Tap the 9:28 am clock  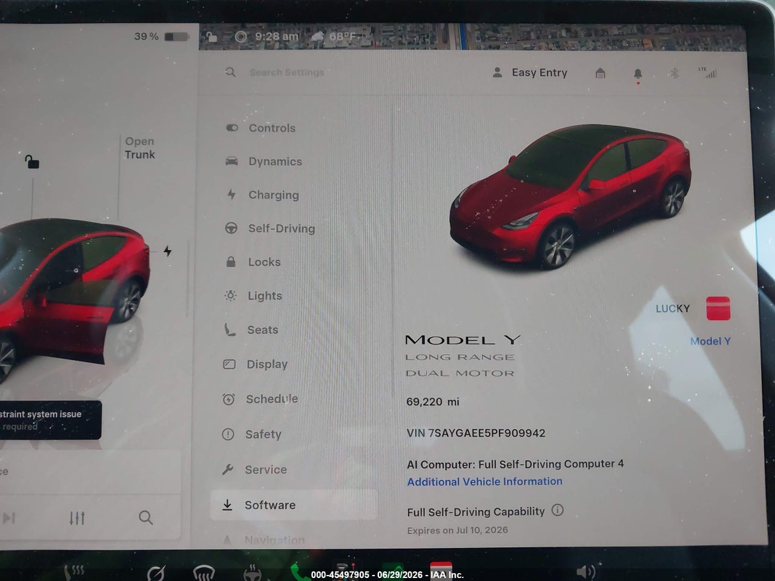point(277,37)
